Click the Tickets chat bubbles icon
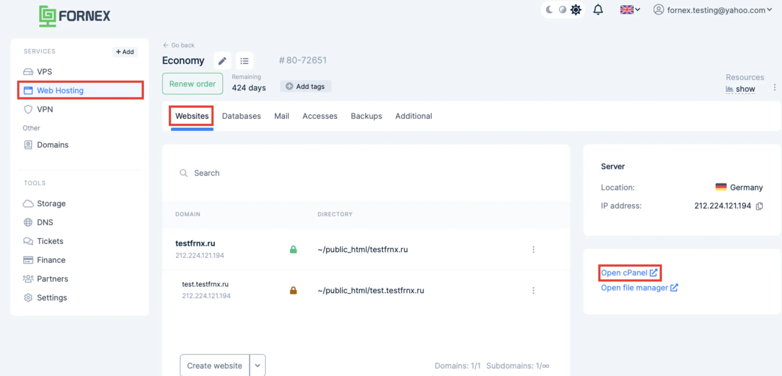The height and width of the screenshot is (376, 782). 28,241
